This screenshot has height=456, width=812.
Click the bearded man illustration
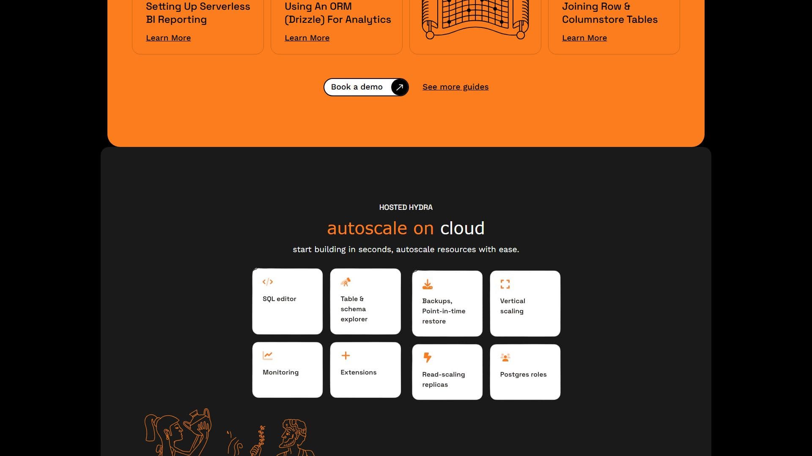click(x=295, y=437)
